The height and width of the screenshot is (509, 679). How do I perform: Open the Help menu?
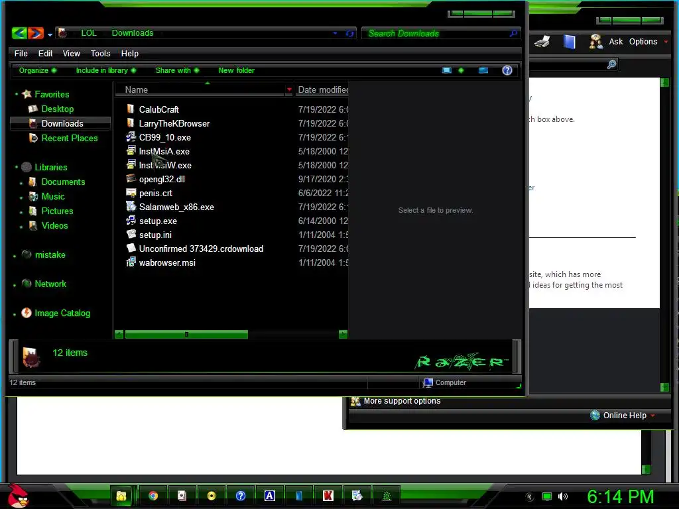coord(129,53)
